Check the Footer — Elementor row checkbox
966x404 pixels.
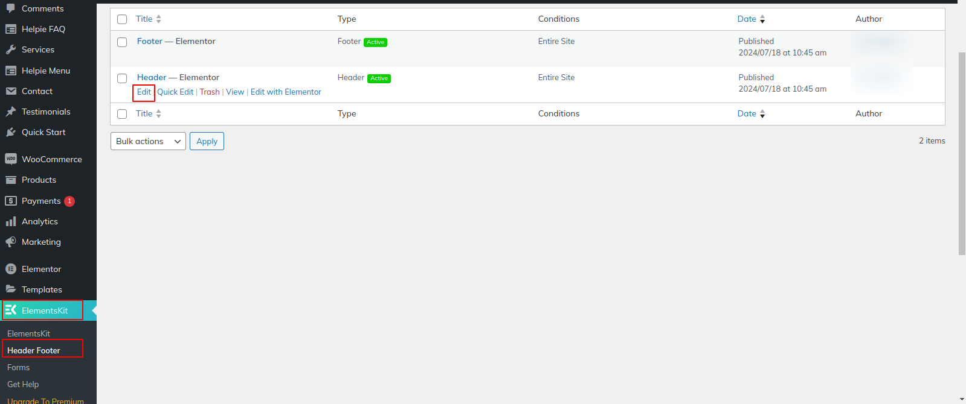122,42
